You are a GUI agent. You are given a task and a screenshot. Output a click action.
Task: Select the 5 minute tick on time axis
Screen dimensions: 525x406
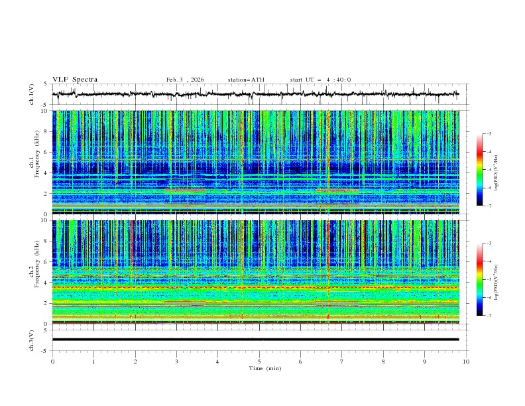coord(260,362)
